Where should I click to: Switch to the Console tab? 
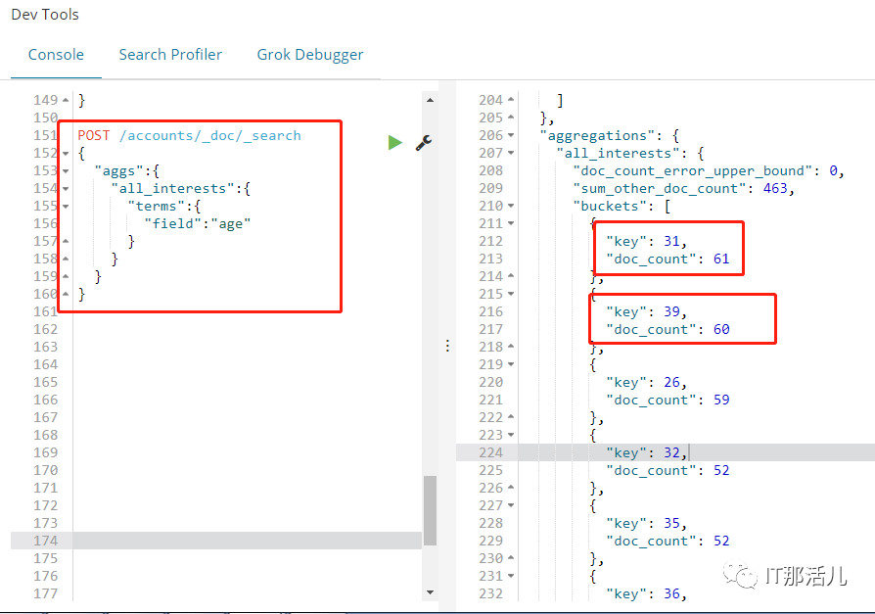click(x=56, y=55)
